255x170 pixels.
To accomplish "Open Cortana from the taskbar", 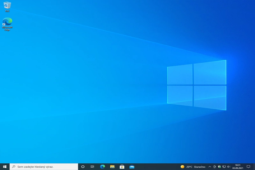I will [x=83, y=166].
